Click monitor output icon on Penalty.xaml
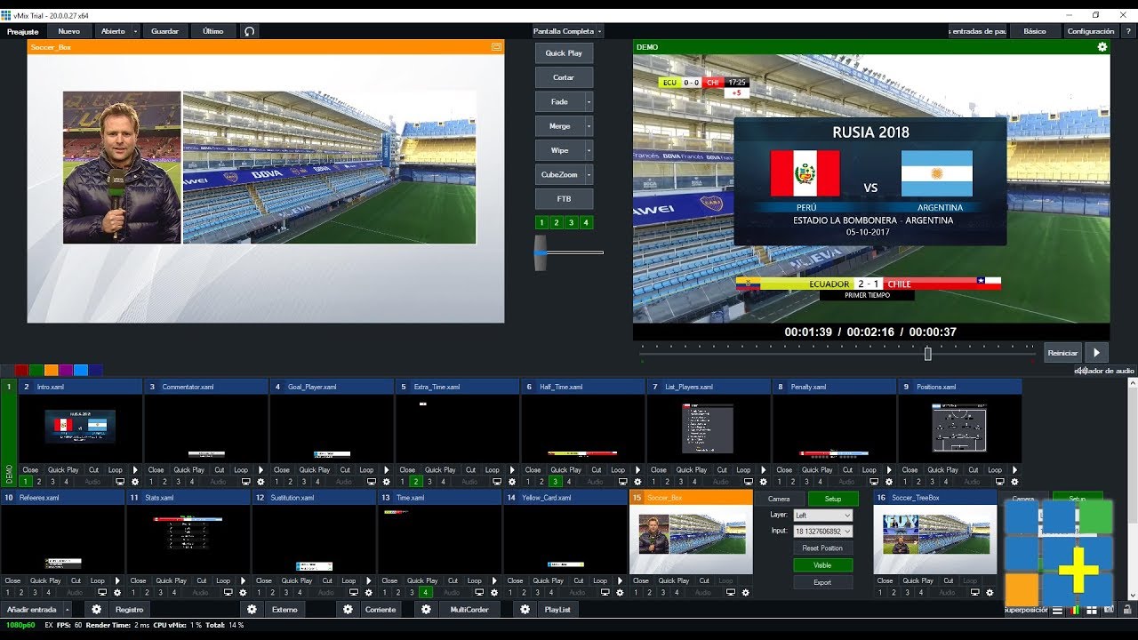Image resolution: width=1138 pixels, height=640 pixels. click(x=874, y=482)
